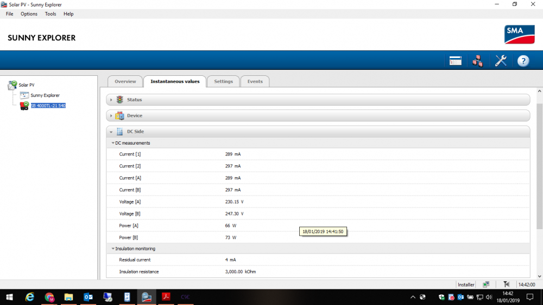Viewport: 543px width, 305px height.
Task: Open Outlook from the taskbar
Action: tap(88, 297)
